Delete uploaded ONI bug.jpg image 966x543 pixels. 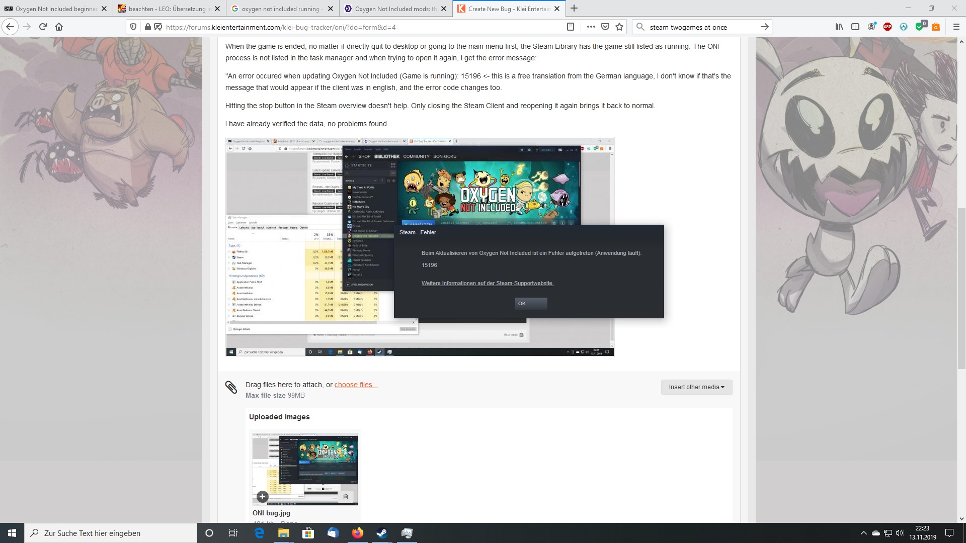click(346, 497)
